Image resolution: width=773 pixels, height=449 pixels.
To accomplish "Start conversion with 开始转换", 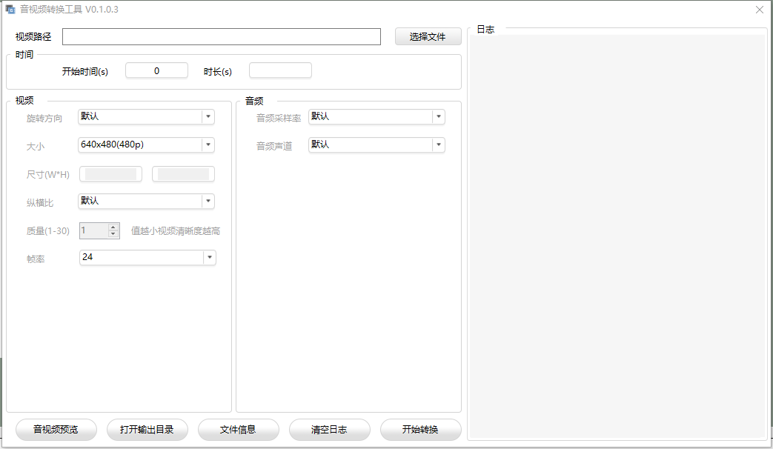I will [421, 429].
